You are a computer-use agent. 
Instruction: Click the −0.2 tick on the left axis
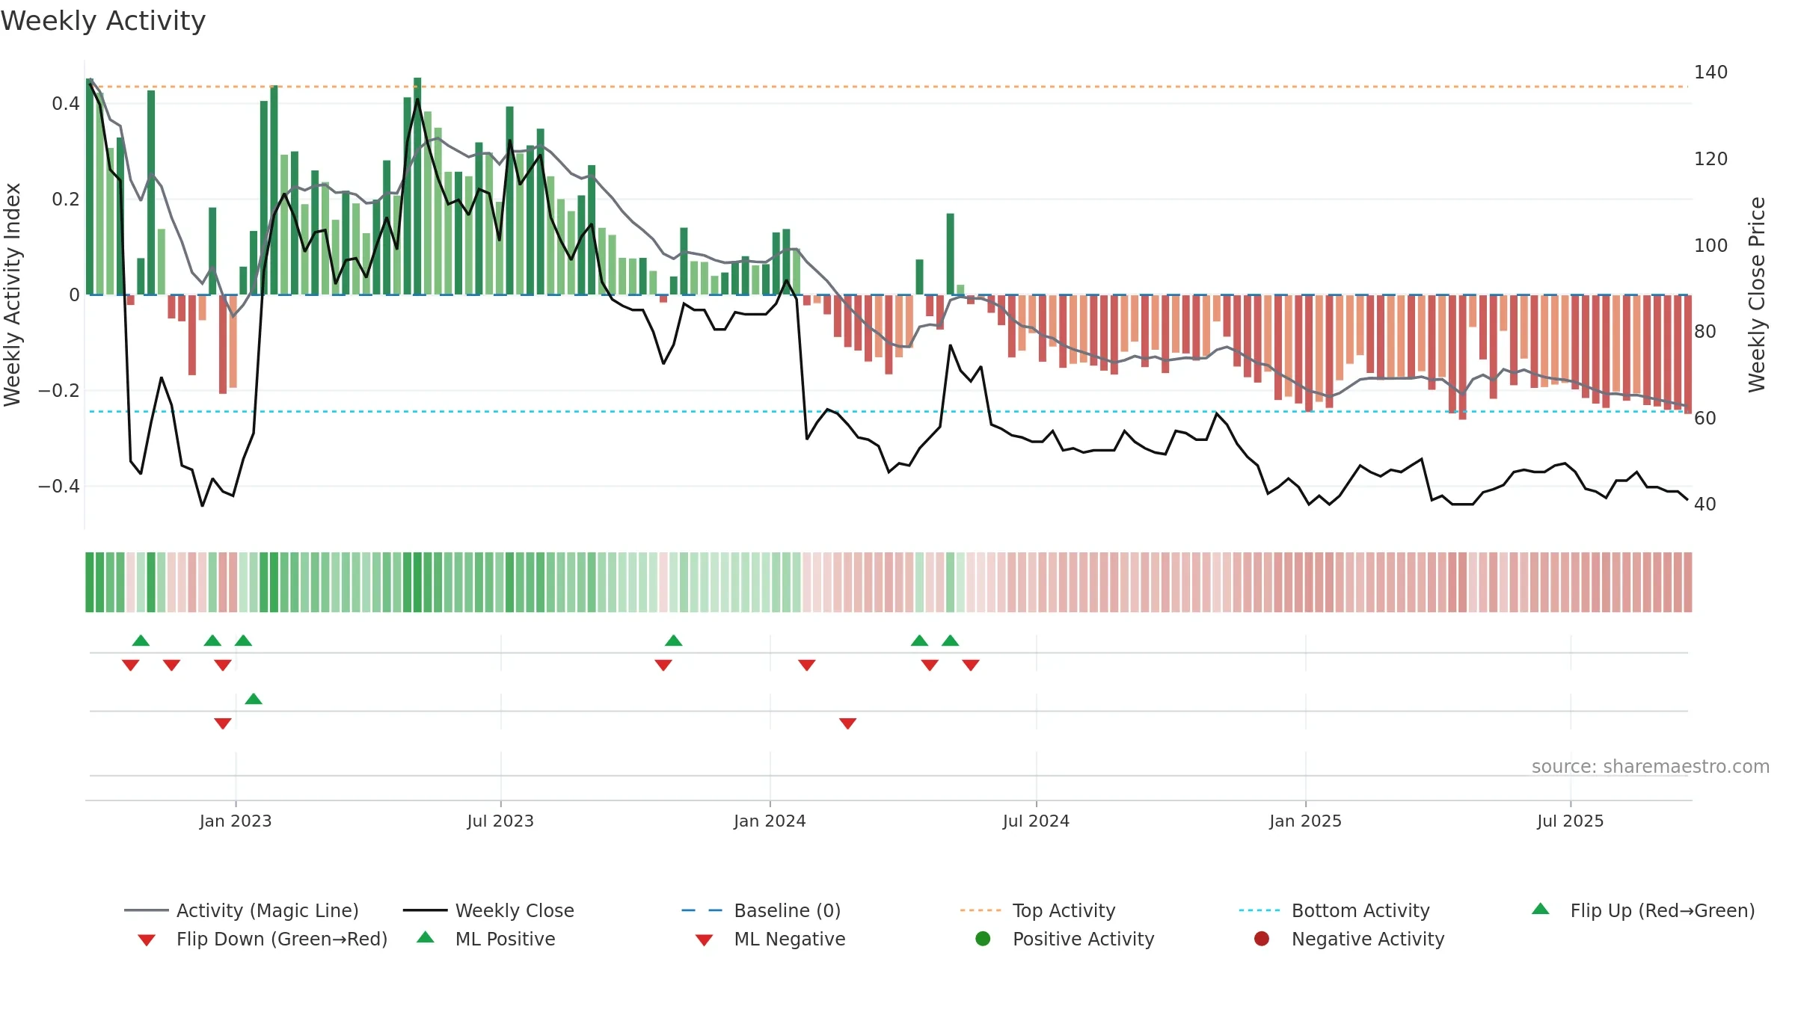(x=59, y=390)
